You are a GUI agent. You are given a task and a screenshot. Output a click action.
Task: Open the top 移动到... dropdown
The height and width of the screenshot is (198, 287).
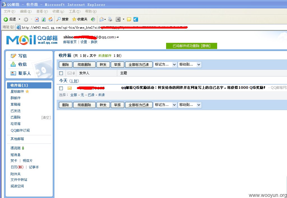[190, 64]
